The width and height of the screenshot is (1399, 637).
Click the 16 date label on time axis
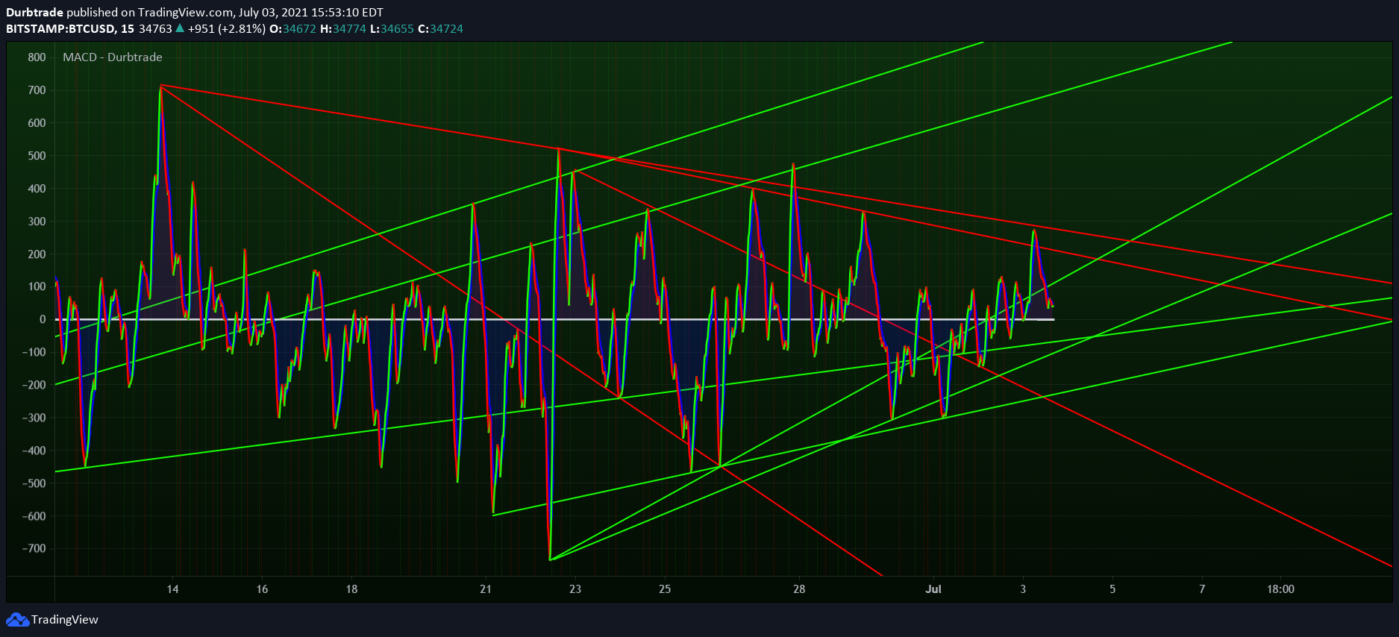[262, 589]
